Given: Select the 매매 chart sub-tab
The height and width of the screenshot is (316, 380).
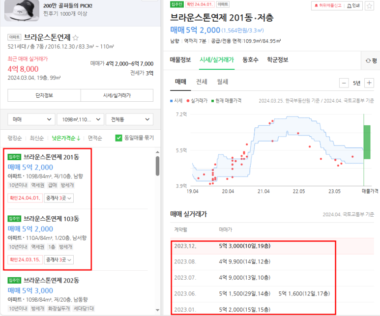Looking at the screenshot, I should 180,82.
